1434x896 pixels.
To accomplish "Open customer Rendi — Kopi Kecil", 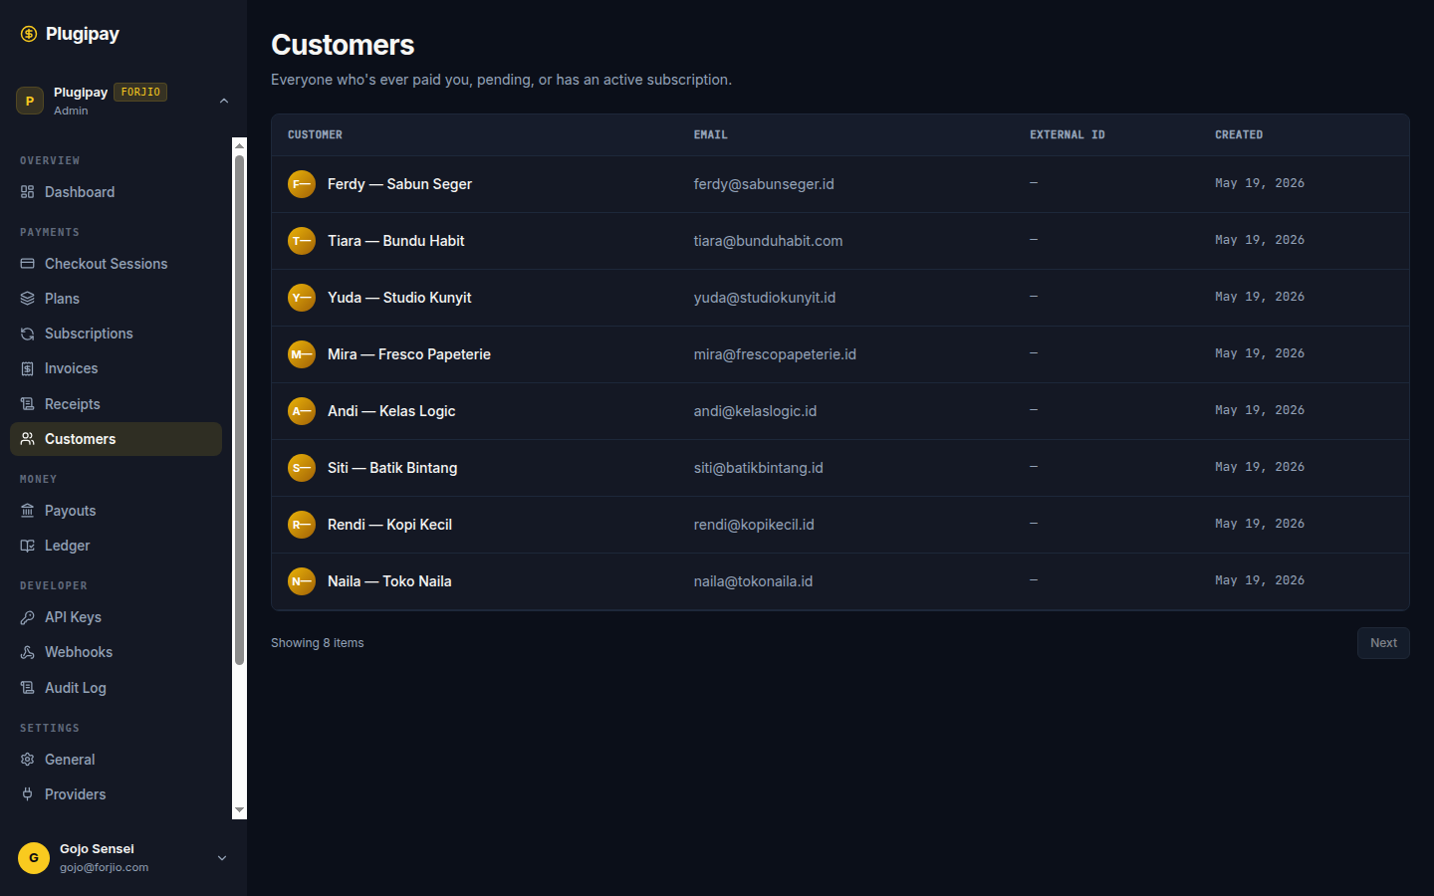I will point(389,525).
